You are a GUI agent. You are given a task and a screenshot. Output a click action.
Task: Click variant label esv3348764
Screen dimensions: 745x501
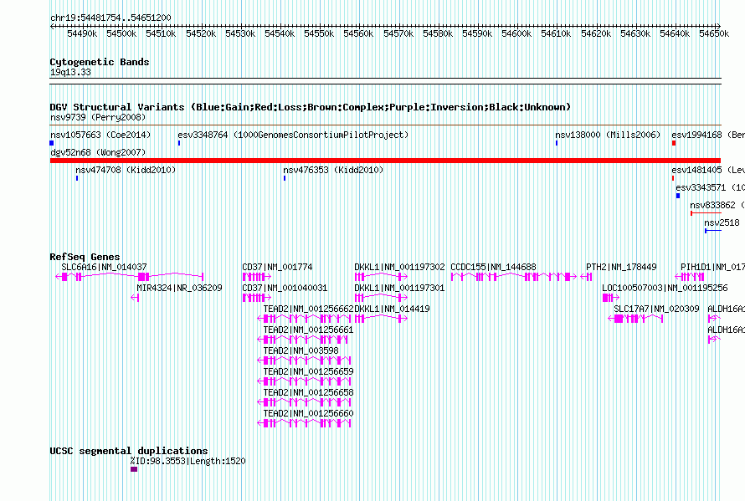pyautogui.click(x=293, y=135)
